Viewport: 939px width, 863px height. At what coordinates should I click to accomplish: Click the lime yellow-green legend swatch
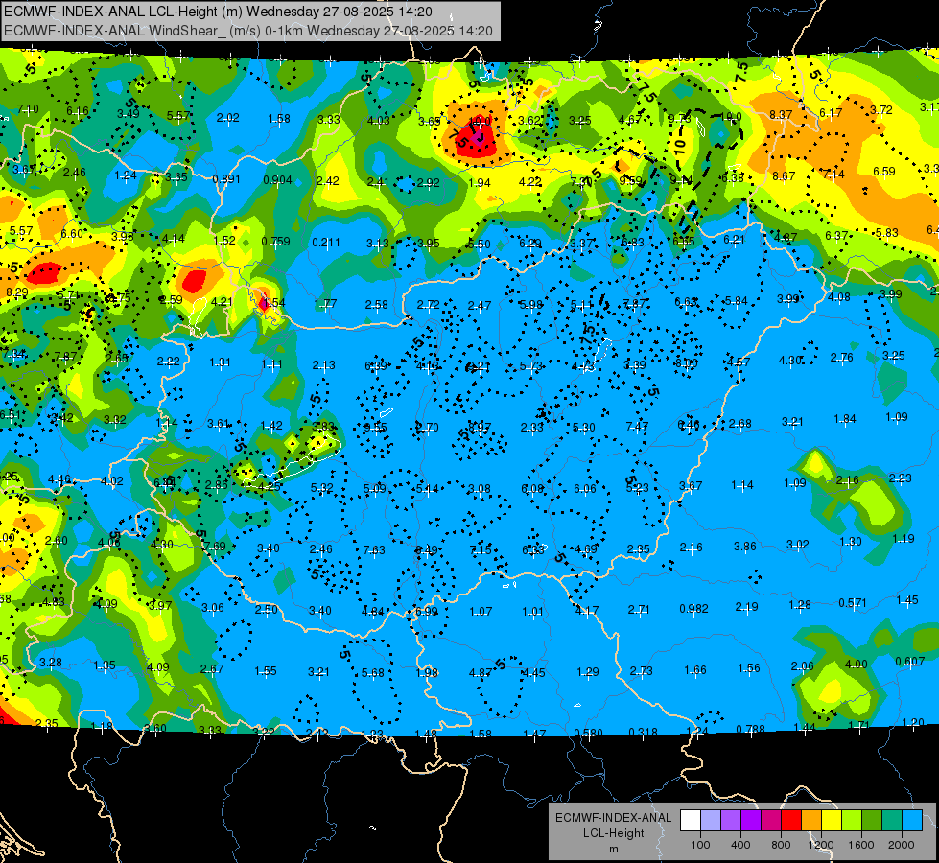(852, 820)
